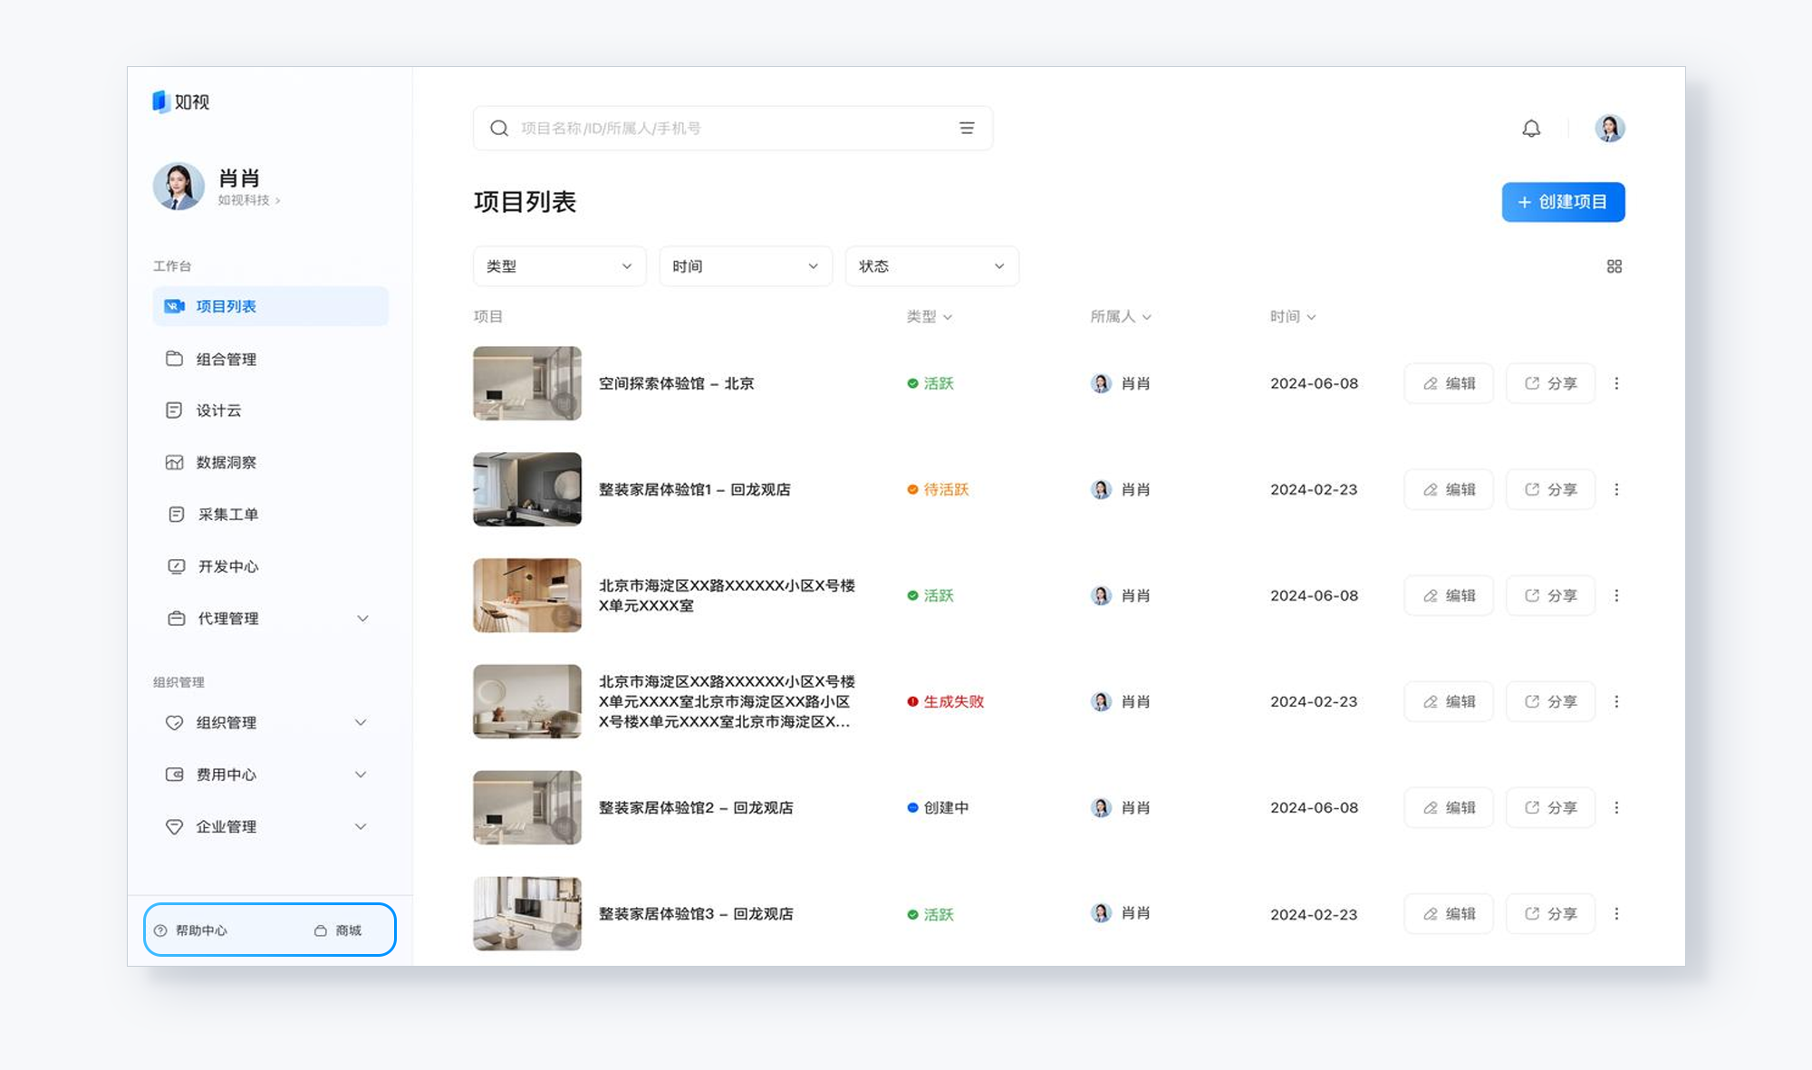The height and width of the screenshot is (1070, 1812).
Task: Focus the project search field
Action: (x=732, y=129)
